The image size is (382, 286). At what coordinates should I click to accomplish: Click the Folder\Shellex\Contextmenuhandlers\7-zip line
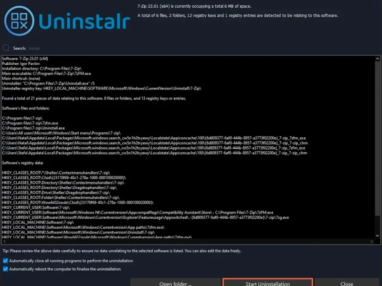(61, 197)
